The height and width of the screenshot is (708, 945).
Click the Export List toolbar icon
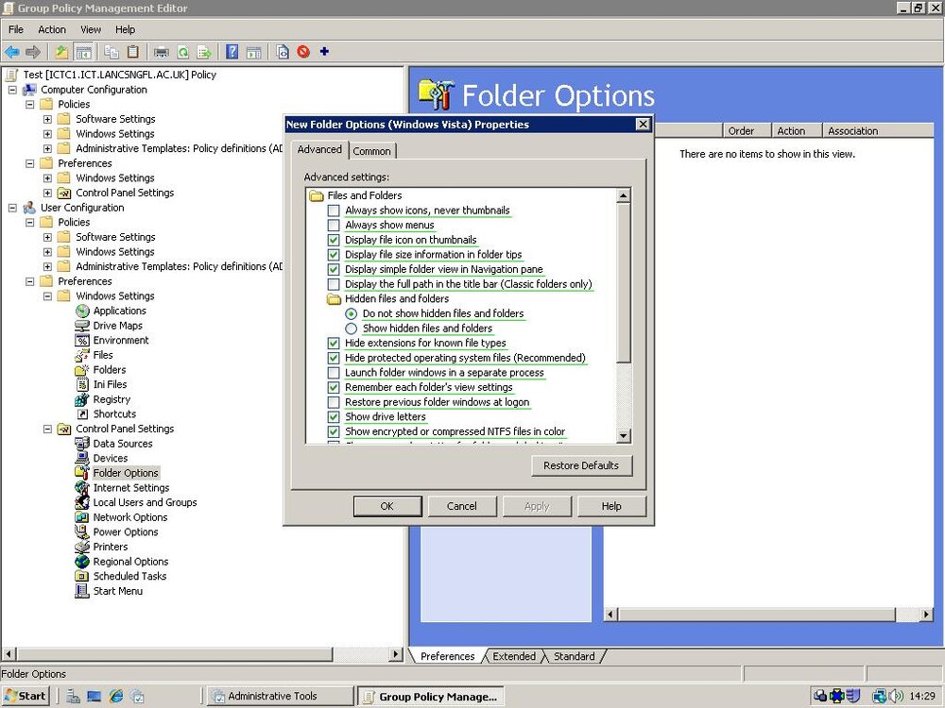204,52
